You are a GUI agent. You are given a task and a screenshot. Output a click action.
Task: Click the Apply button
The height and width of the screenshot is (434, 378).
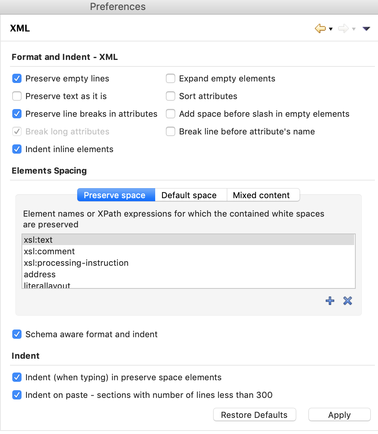[339, 415]
